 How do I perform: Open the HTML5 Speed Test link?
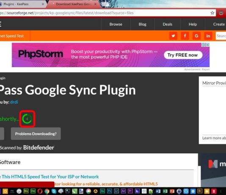tap(49, 176)
